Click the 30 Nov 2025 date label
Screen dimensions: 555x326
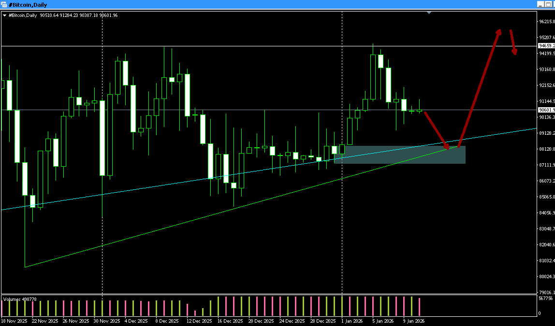tap(107, 321)
